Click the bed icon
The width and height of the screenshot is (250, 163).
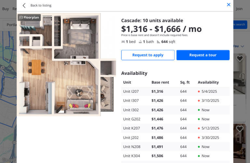(123, 42)
